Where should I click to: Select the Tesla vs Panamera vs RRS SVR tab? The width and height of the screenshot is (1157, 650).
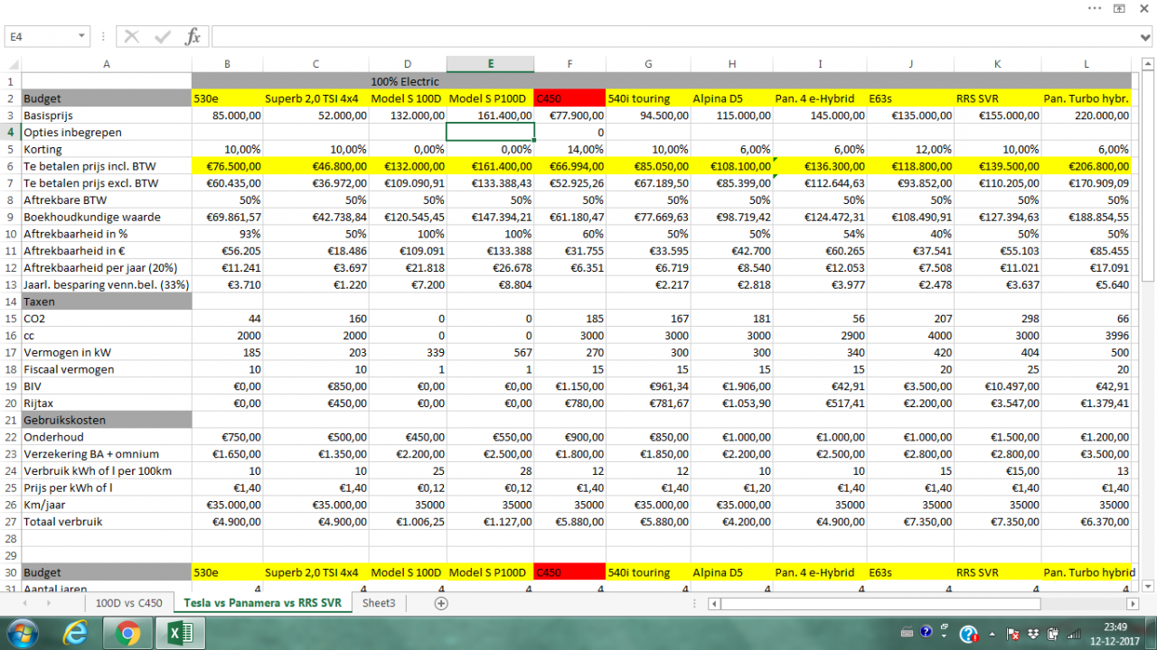[x=262, y=603]
